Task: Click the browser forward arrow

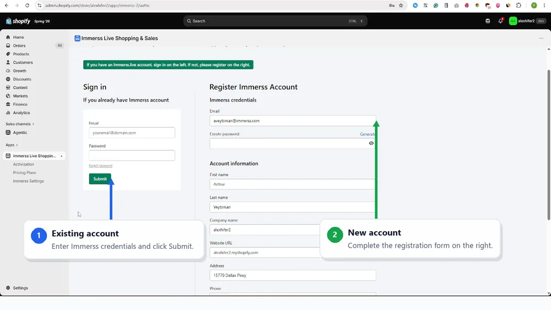Action: pos(17,6)
